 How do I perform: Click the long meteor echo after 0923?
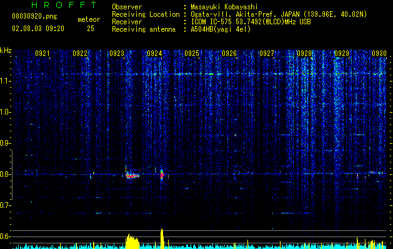point(132,175)
